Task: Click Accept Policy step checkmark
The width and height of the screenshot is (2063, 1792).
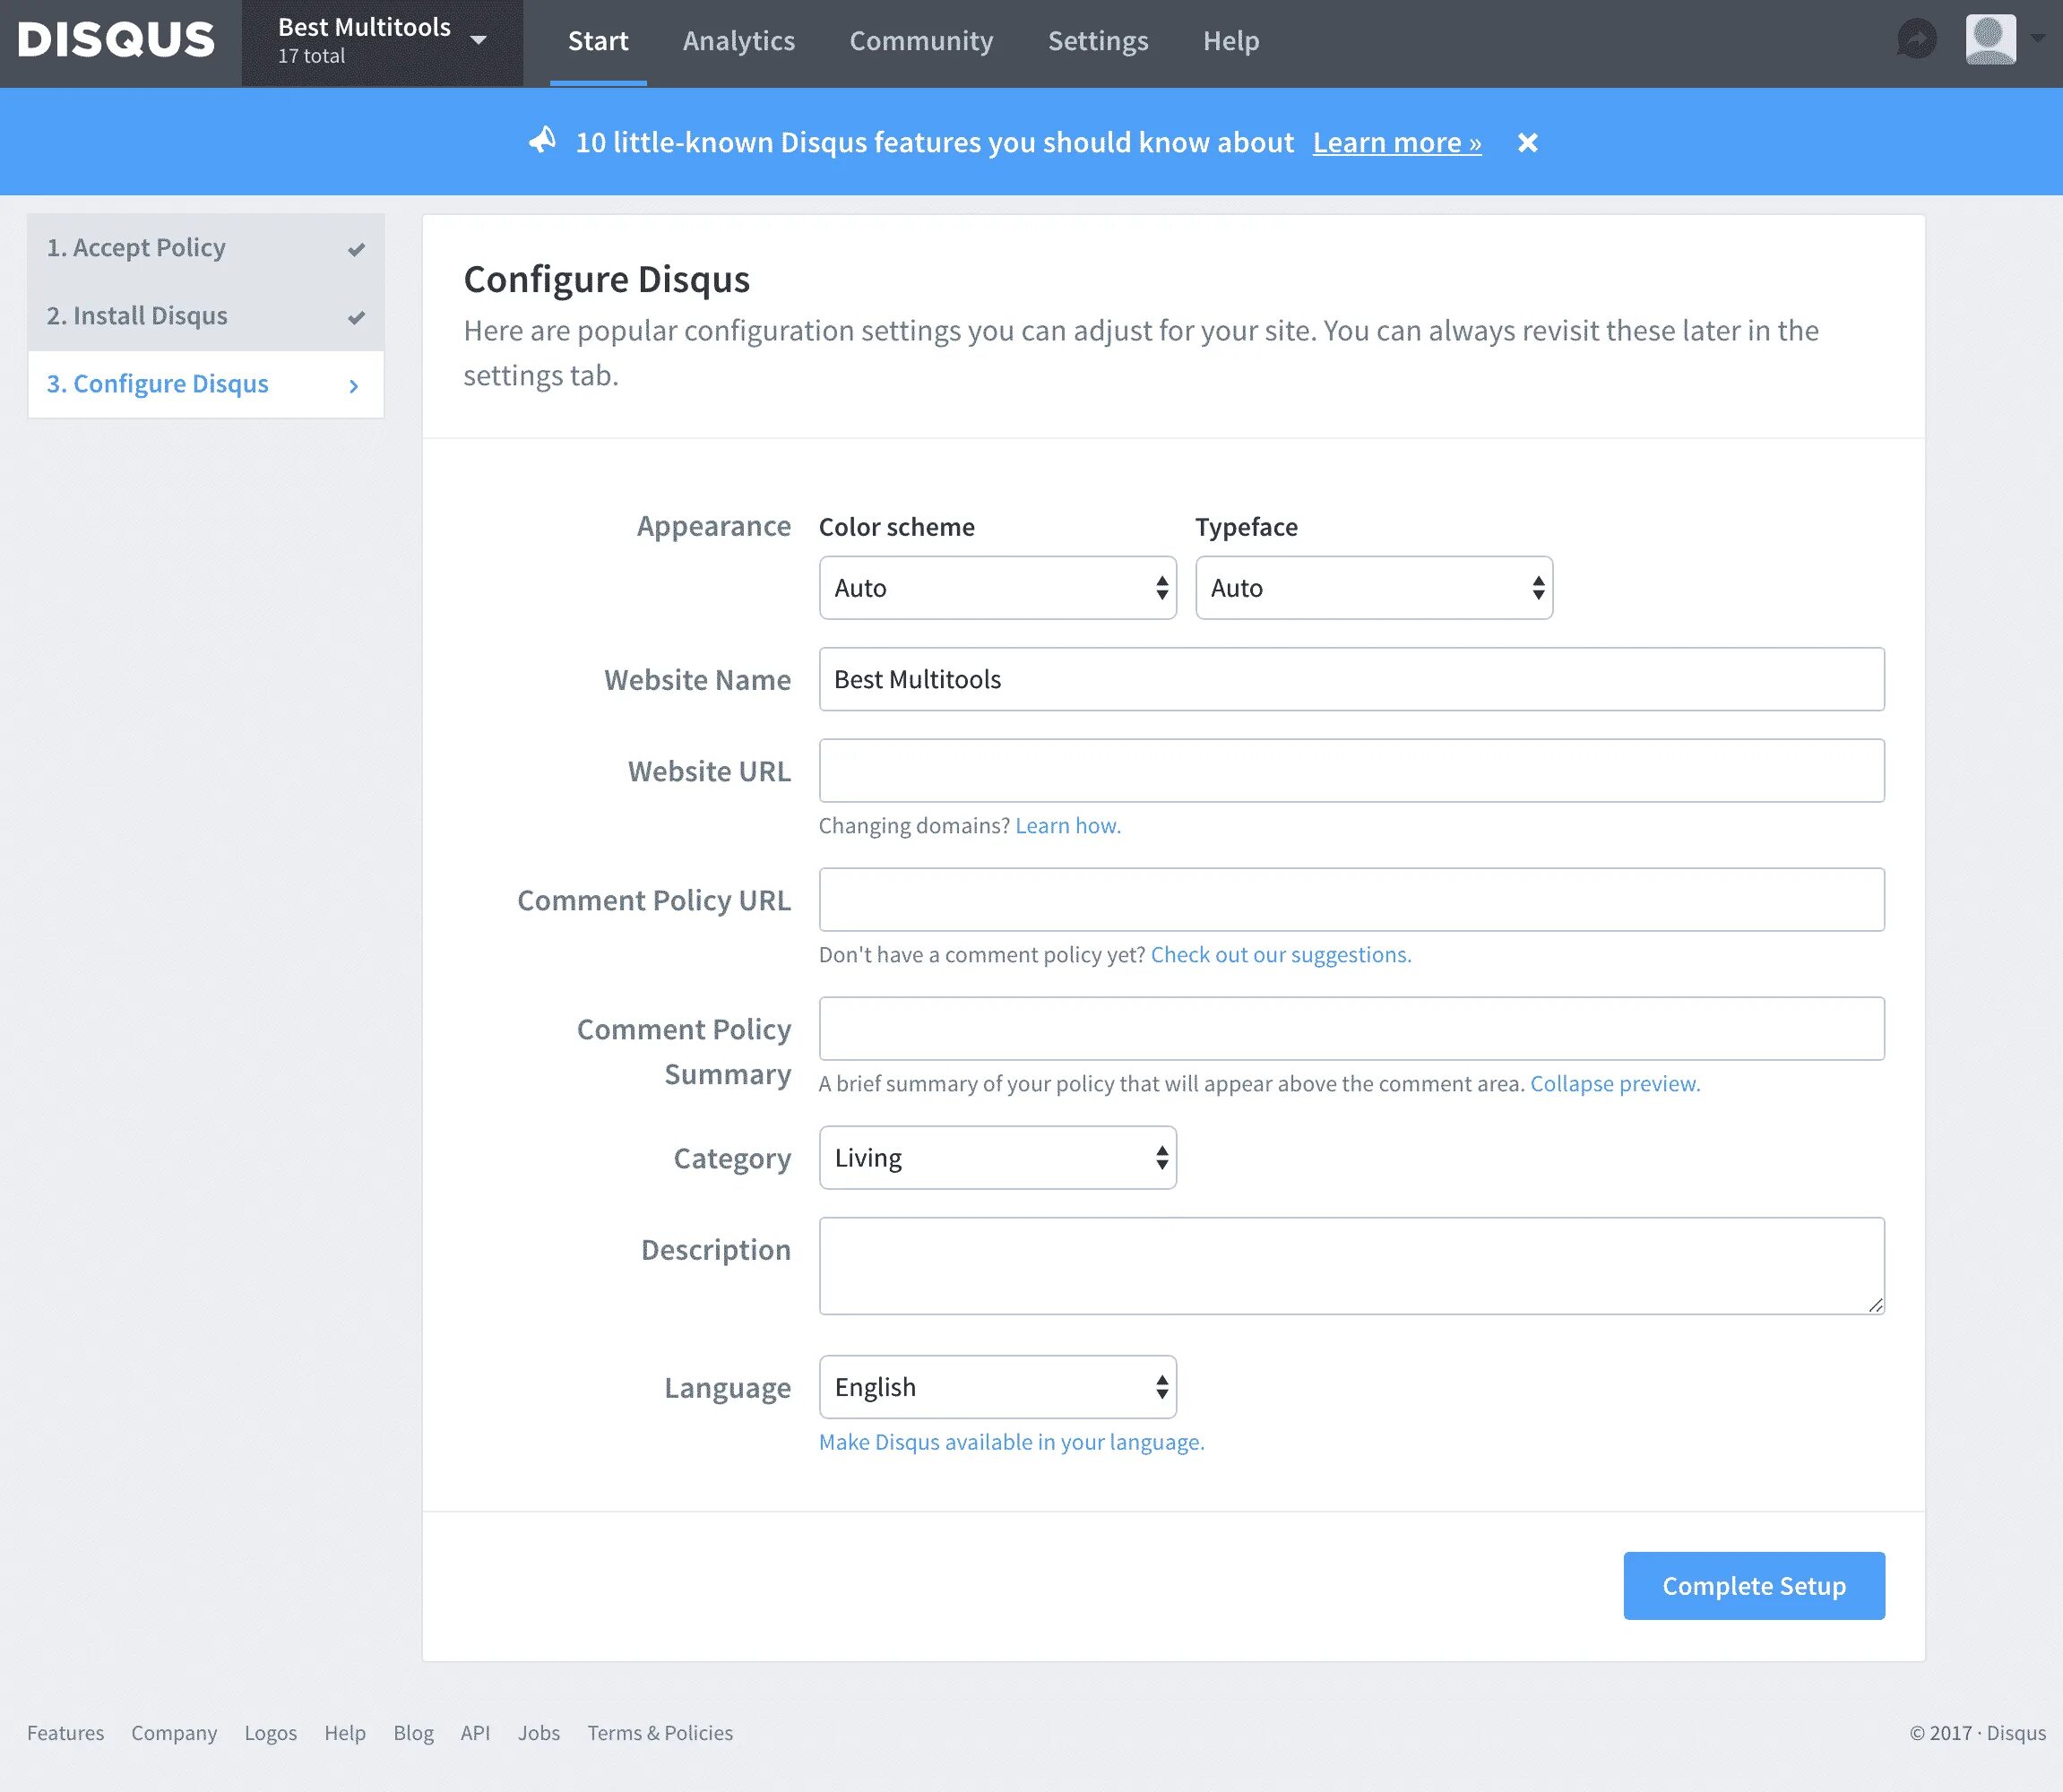Action: click(x=356, y=249)
